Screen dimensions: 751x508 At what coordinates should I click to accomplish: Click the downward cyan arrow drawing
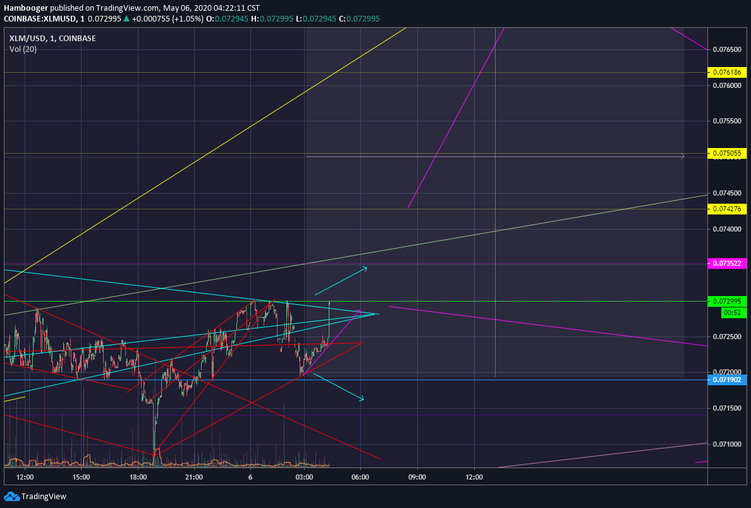point(338,387)
